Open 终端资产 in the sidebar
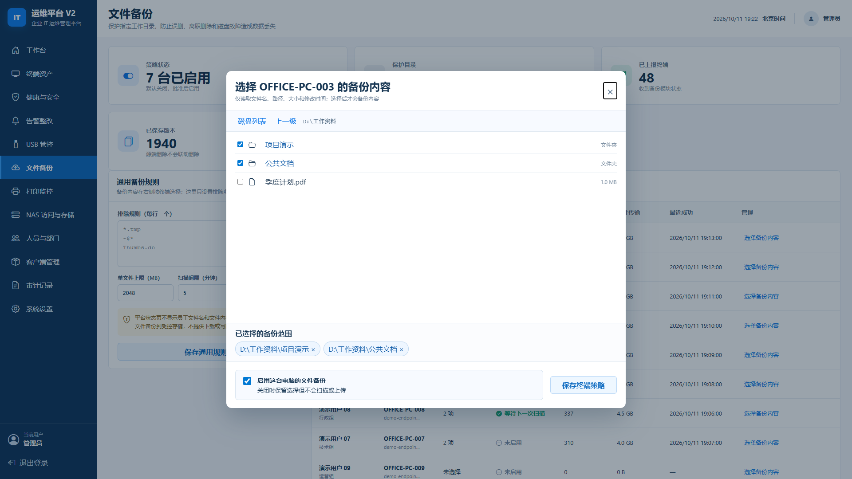Image resolution: width=852 pixels, height=479 pixels. click(48, 74)
